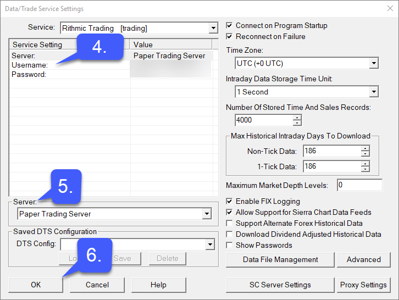The height and width of the screenshot is (300, 399).
Task: Open the DTS Config dropdown
Action: point(210,244)
